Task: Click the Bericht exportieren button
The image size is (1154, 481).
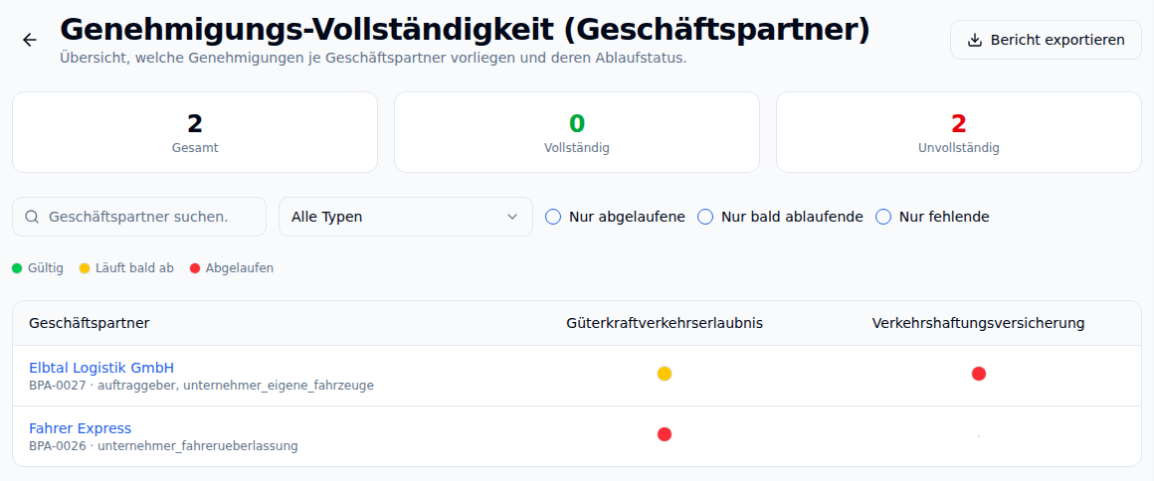Action: pyautogui.click(x=1046, y=40)
